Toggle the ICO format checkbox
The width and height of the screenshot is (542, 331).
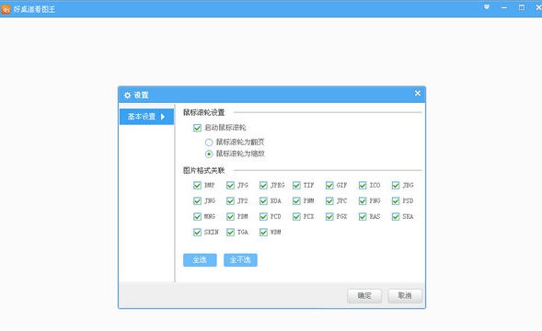tap(363, 186)
